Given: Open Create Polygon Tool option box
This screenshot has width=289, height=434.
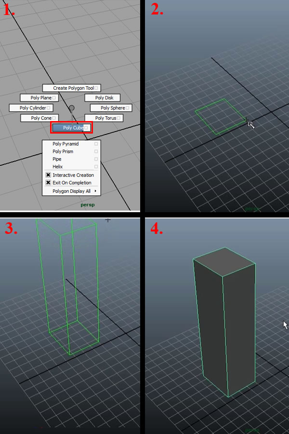Looking at the screenshot, I should pyautogui.click(x=96, y=88).
